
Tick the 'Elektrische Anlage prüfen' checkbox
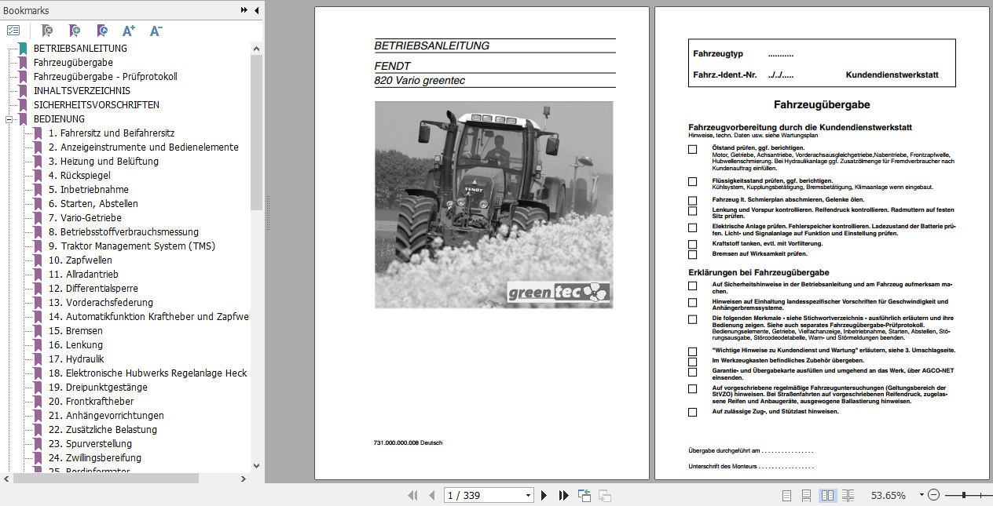pos(692,228)
